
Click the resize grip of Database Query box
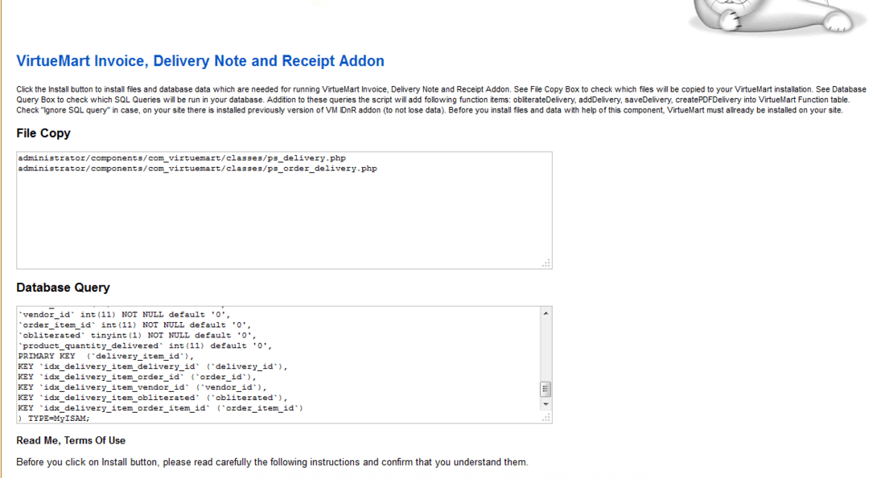(545, 418)
